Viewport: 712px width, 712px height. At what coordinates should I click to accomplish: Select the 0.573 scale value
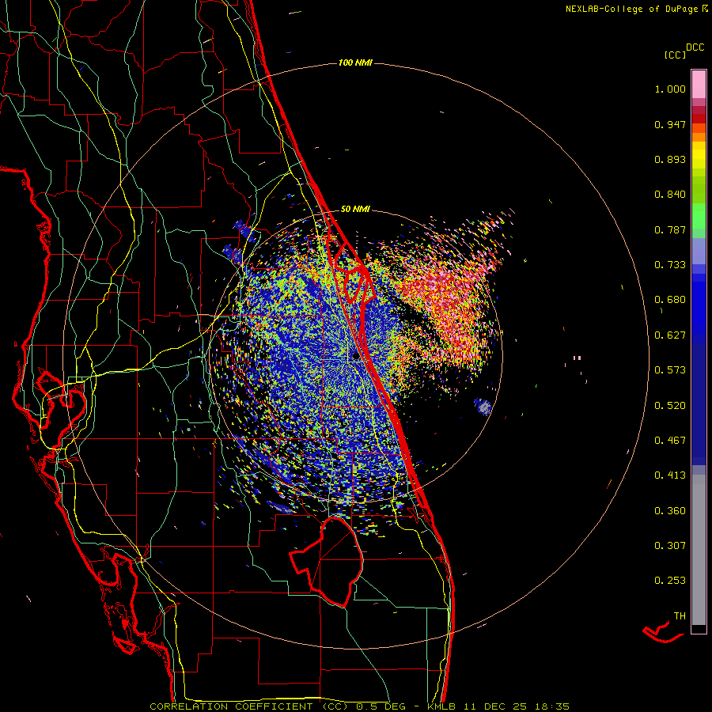[x=670, y=370]
